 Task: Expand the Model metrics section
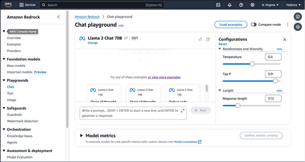tap(81, 135)
